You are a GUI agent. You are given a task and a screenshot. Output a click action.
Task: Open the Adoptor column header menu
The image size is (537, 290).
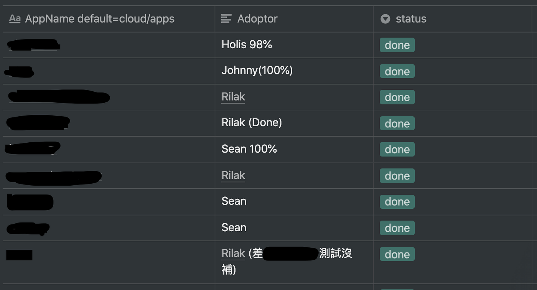coord(257,19)
